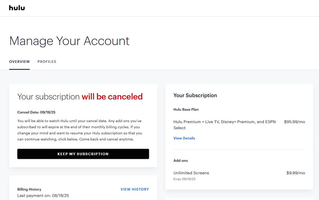
Task: Click the Billing History label
Action: pyautogui.click(x=29, y=189)
